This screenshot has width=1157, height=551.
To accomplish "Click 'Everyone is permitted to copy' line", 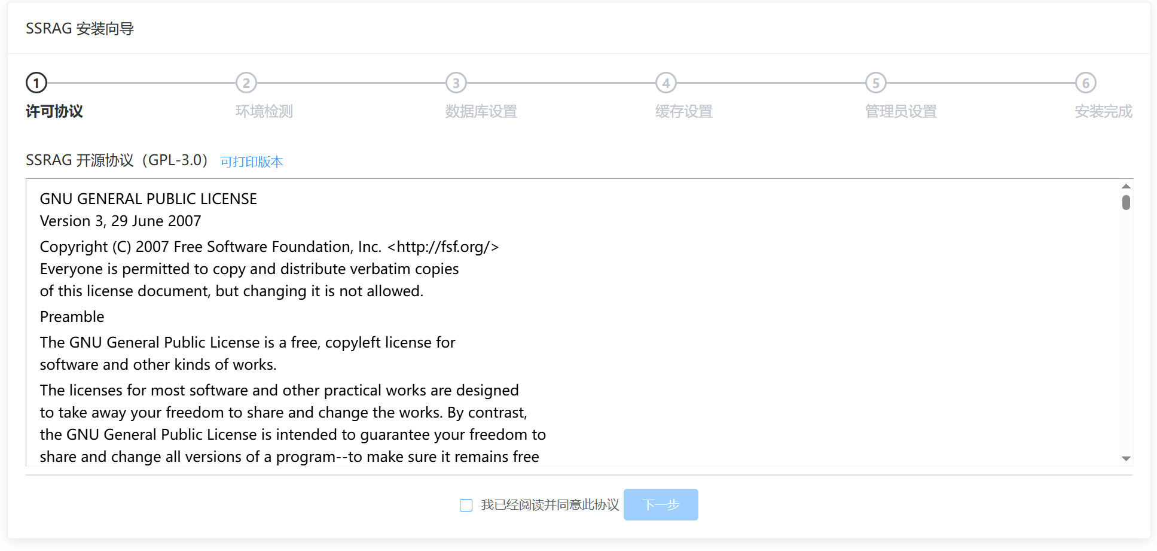I will [249, 269].
